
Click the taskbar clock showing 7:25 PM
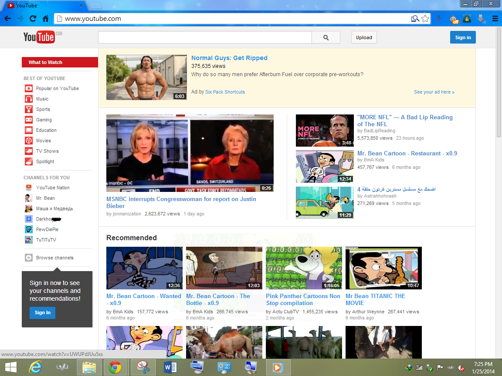[483, 368]
